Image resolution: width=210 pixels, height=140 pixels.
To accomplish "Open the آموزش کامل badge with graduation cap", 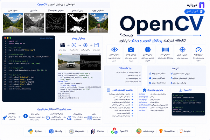I will click(194, 12).
